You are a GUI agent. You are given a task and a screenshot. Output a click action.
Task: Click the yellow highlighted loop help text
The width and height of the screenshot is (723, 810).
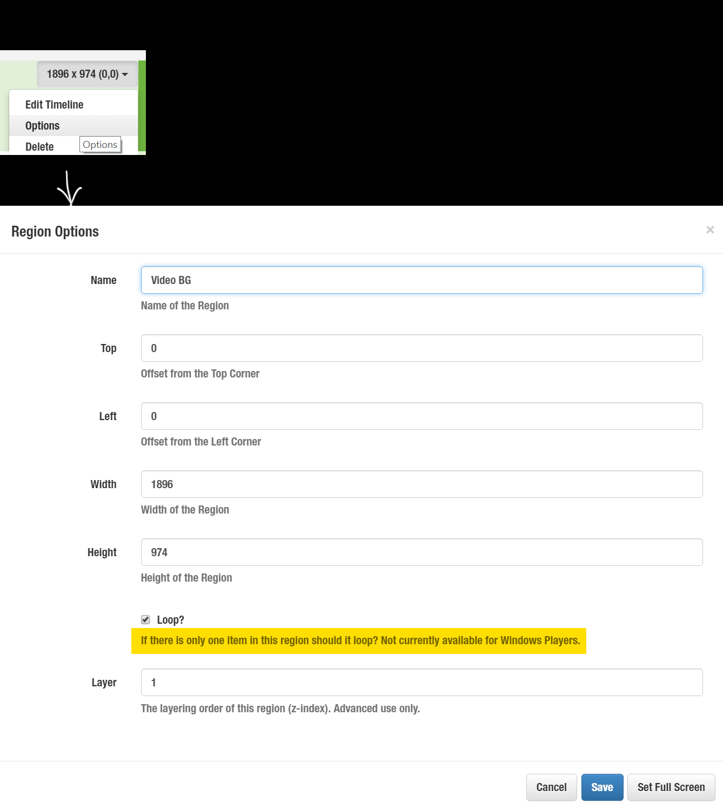coord(360,640)
